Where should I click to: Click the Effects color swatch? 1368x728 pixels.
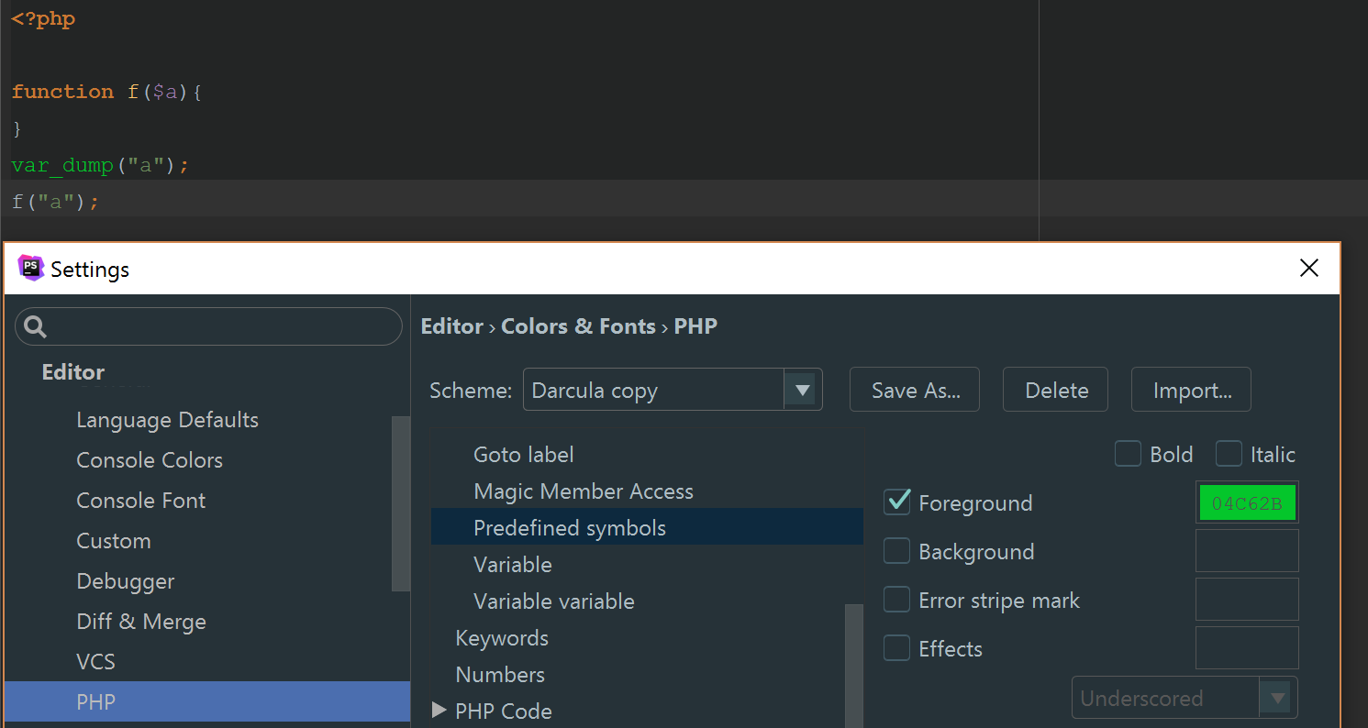tap(1247, 648)
